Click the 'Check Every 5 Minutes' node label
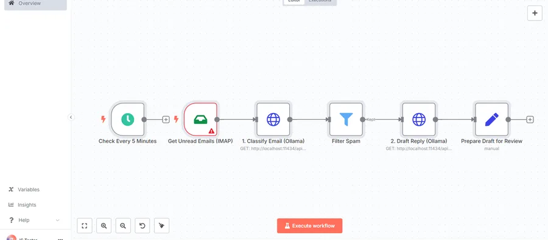The width and height of the screenshot is (548, 240). click(128, 142)
